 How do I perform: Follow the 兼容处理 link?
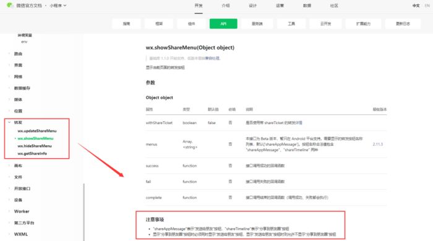(x=212, y=58)
